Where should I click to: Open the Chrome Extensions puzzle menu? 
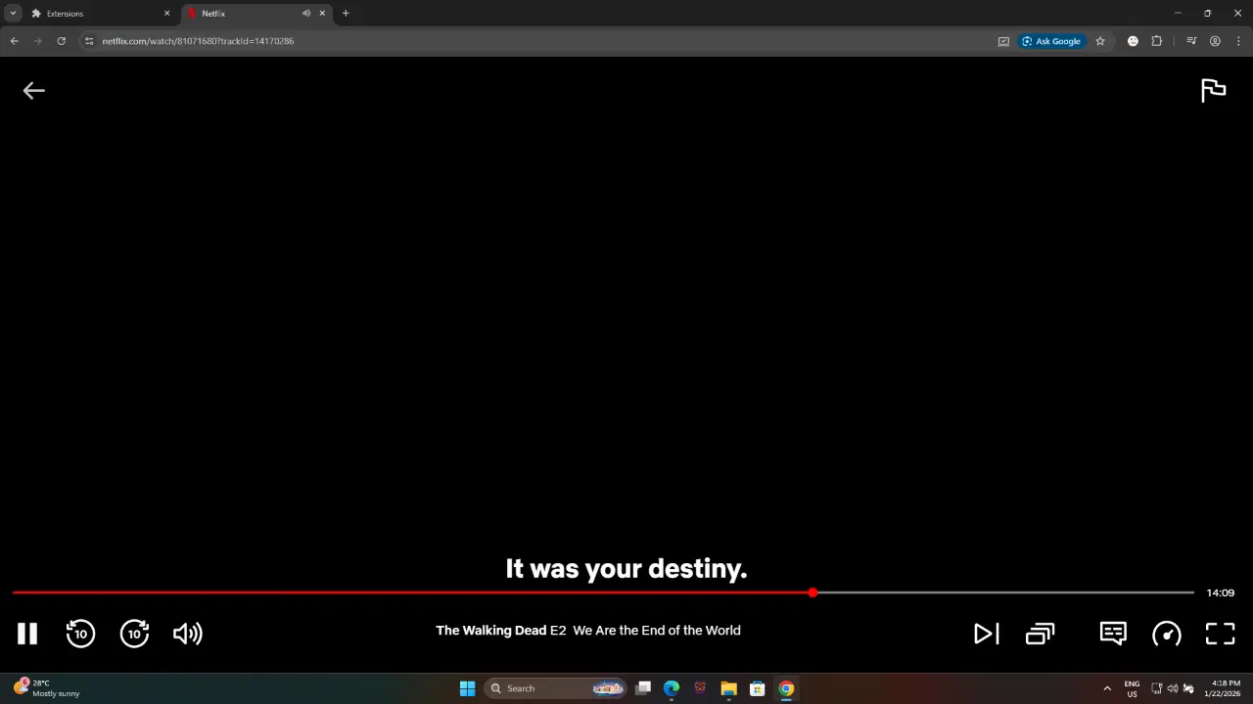1156,41
